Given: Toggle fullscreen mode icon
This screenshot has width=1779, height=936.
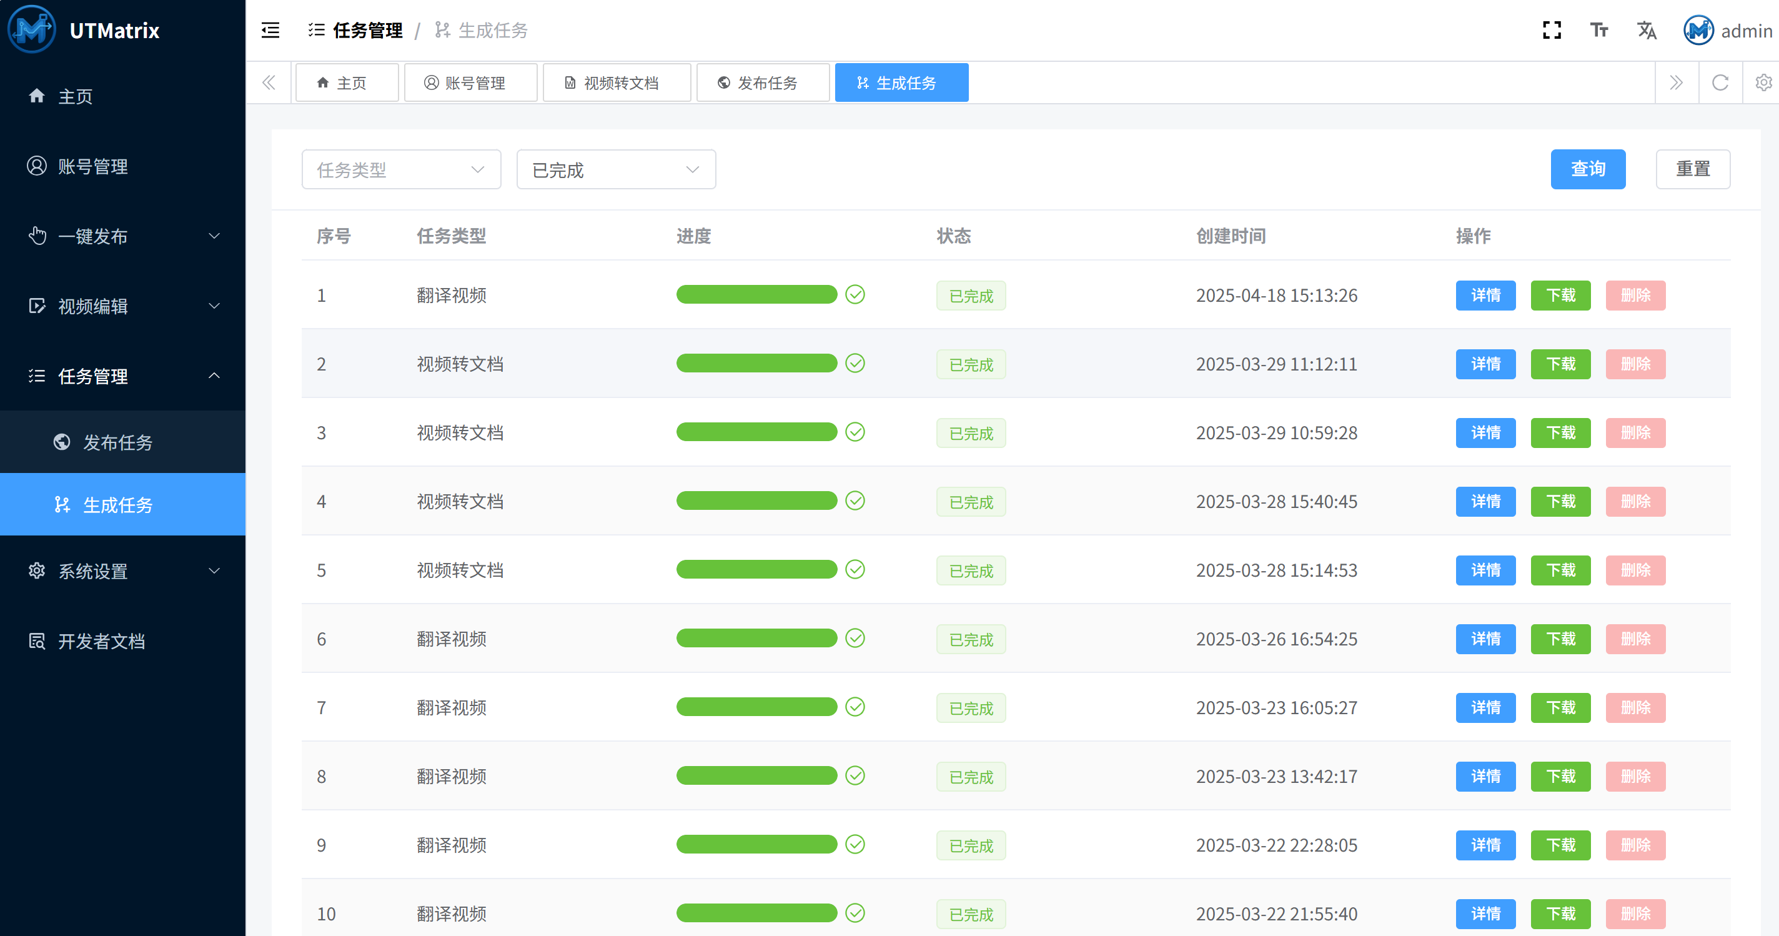Looking at the screenshot, I should tap(1552, 30).
